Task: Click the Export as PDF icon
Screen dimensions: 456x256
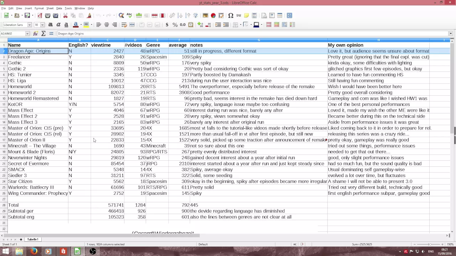Action: (x=40, y=16)
